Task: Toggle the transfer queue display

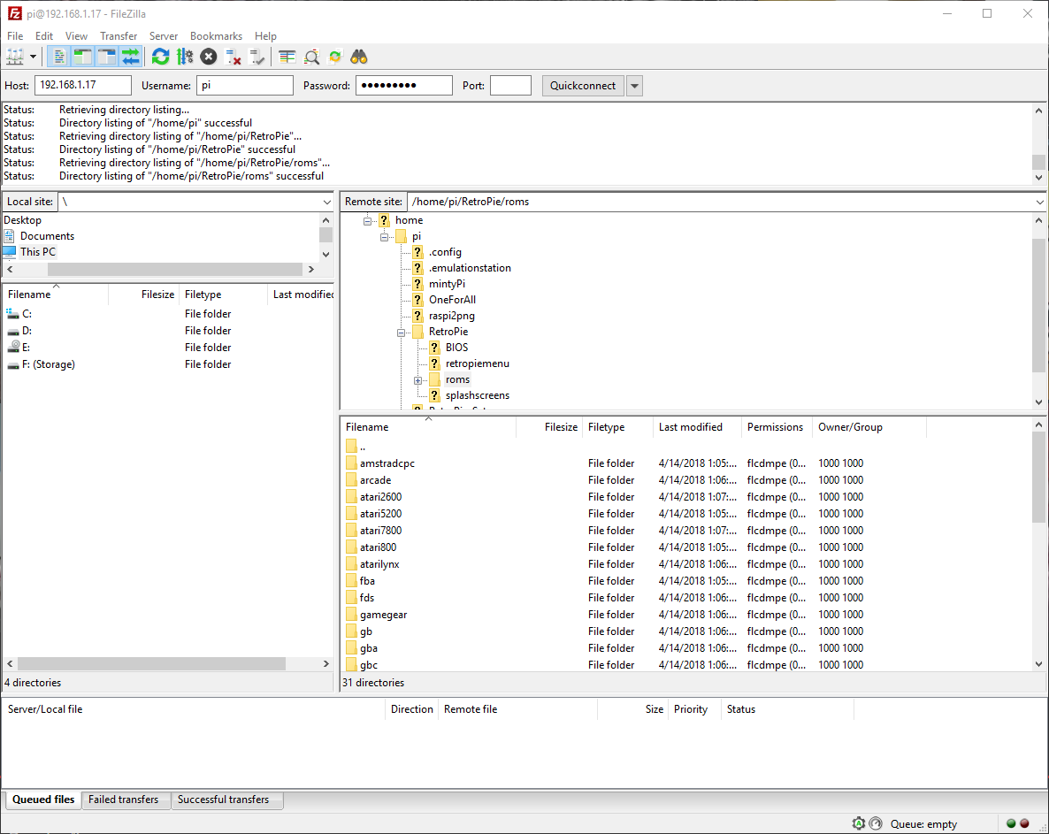Action: [130, 57]
